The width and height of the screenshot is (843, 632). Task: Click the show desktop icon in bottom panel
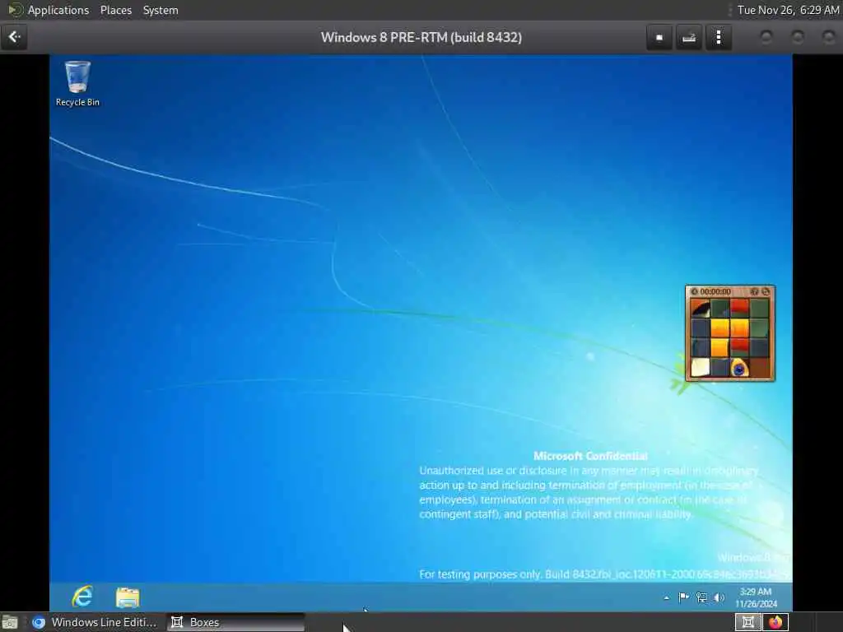click(10, 622)
